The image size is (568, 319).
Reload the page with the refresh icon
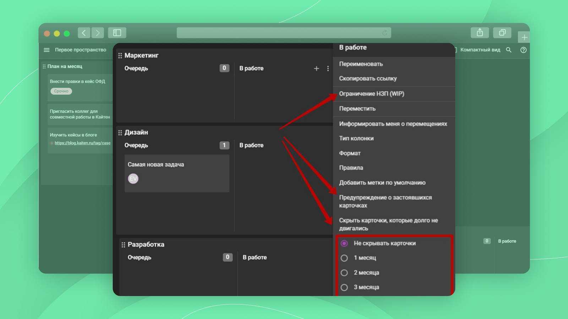pos(384,33)
